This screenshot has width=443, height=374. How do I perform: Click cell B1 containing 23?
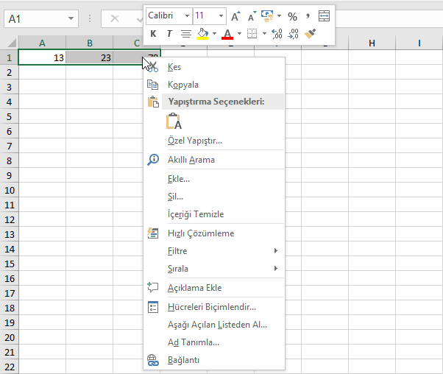pyautogui.click(x=90, y=57)
